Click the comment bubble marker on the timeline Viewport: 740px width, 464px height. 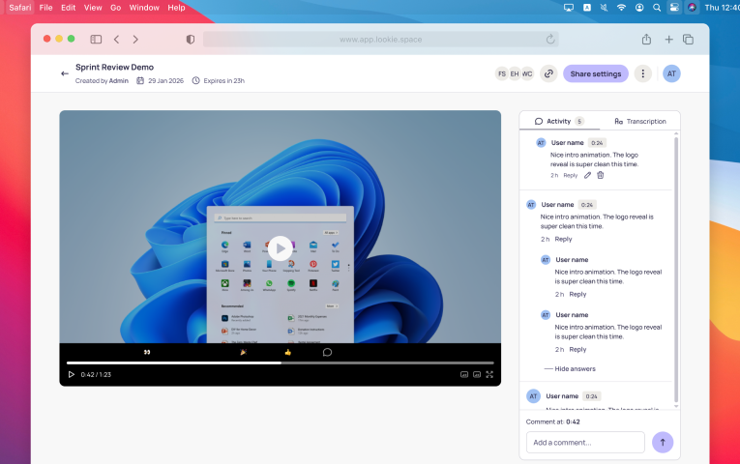coord(327,352)
